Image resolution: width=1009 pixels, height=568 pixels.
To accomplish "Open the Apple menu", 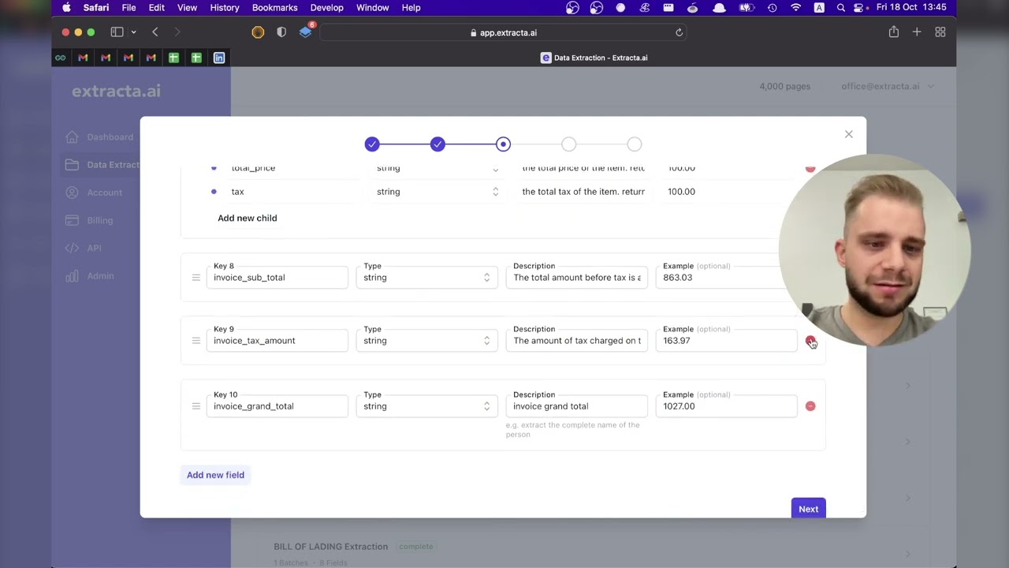I will [67, 8].
